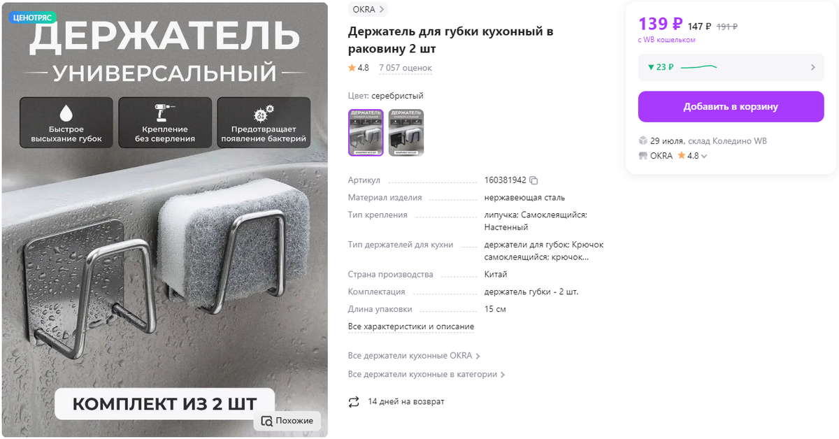
Task: Copy the article number with the copy icon
Action: (534, 180)
